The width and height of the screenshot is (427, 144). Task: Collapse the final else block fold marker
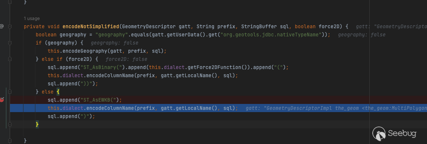click(x=10, y=92)
